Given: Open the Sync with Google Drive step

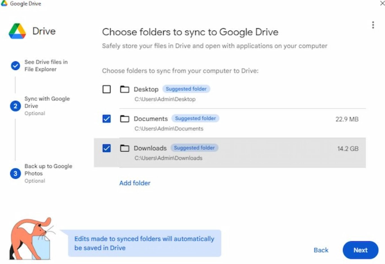Looking at the screenshot, I should [47, 102].
